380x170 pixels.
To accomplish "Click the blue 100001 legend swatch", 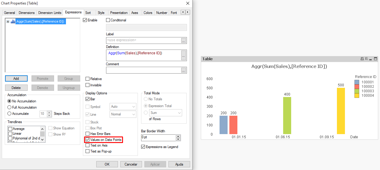I will click(x=357, y=82).
